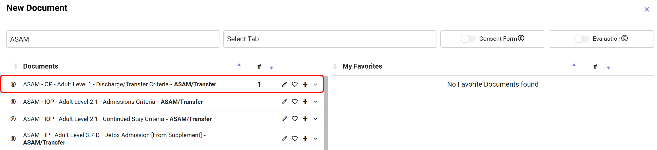Open the Select Tab dropdown
This screenshot has width=657, height=150.
[330, 39]
